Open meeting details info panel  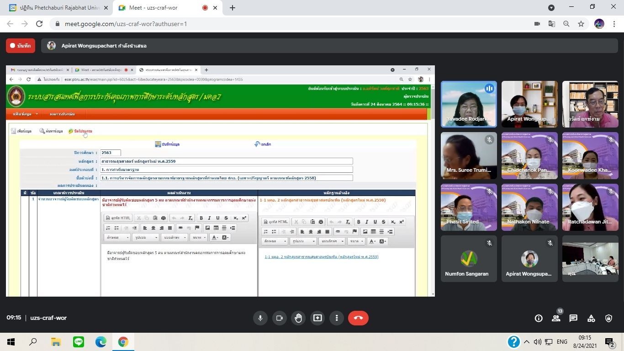[x=539, y=319]
